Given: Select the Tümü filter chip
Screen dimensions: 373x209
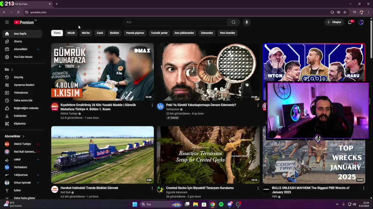Looking at the screenshot, I should pos(57,33).
